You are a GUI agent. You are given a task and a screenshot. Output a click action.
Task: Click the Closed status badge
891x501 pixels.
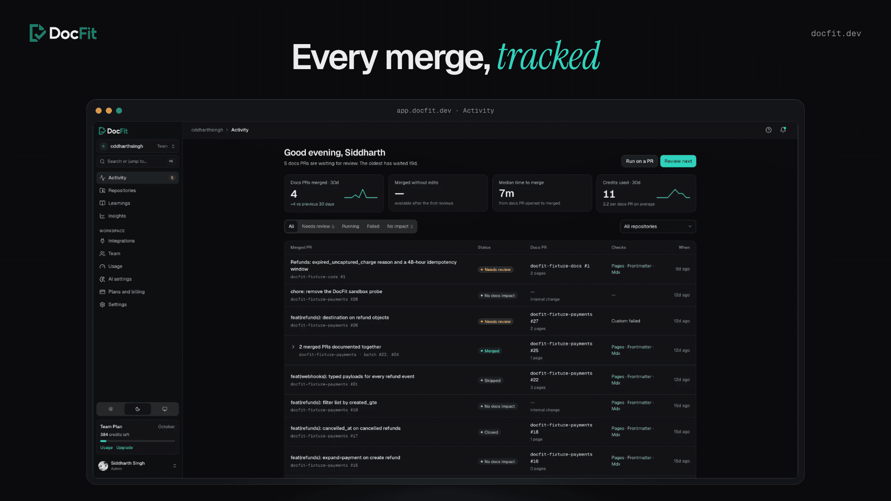[x=489, y=432]
